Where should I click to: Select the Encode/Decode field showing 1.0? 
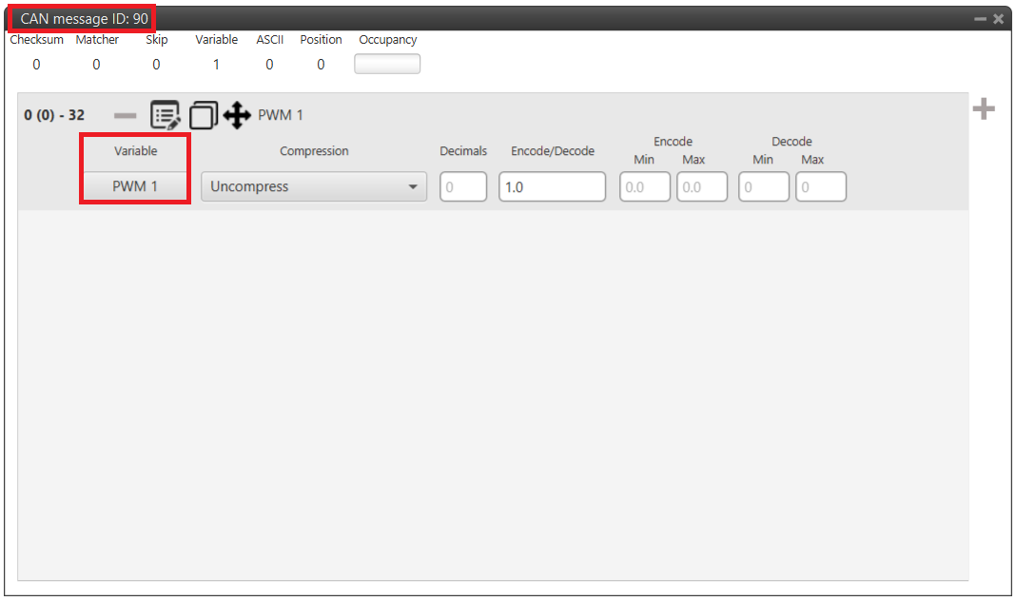[x=552, y=186]
